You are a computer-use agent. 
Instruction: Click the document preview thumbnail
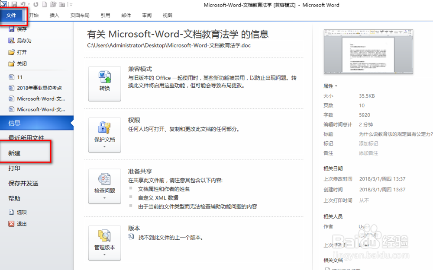[x=368, y=51]
